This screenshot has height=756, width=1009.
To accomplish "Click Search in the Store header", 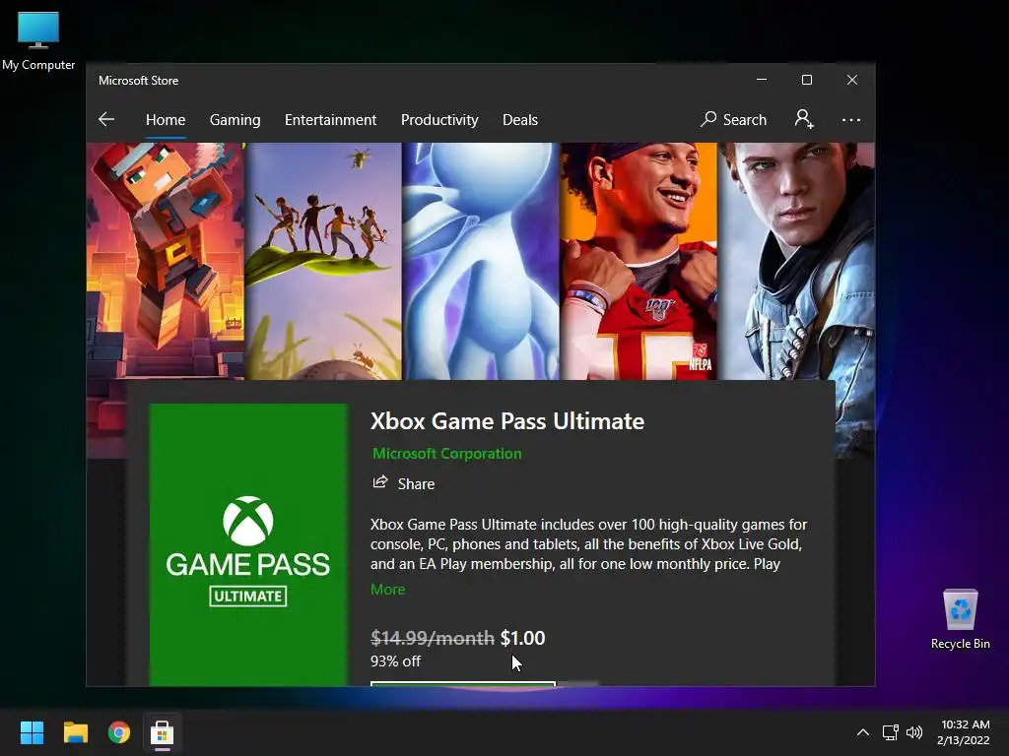I will point(733,119).
